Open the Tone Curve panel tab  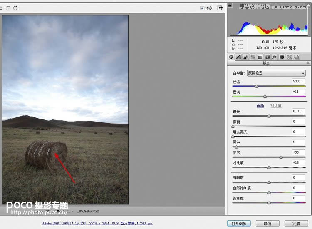[238, 57]
